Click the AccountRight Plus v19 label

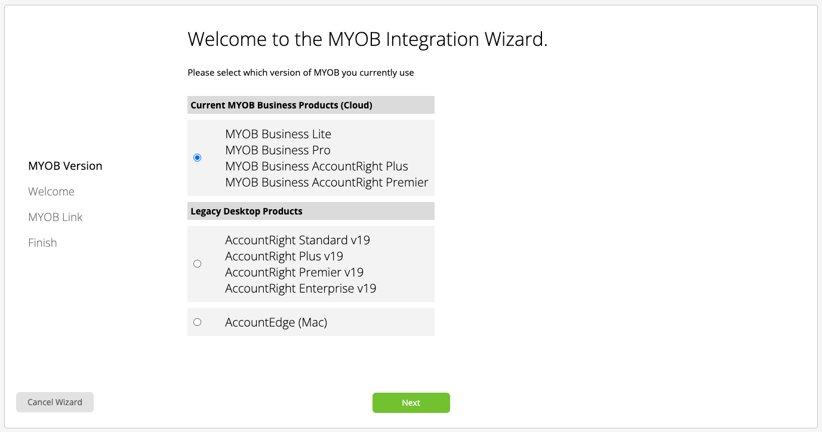click(x=284, y=256)
